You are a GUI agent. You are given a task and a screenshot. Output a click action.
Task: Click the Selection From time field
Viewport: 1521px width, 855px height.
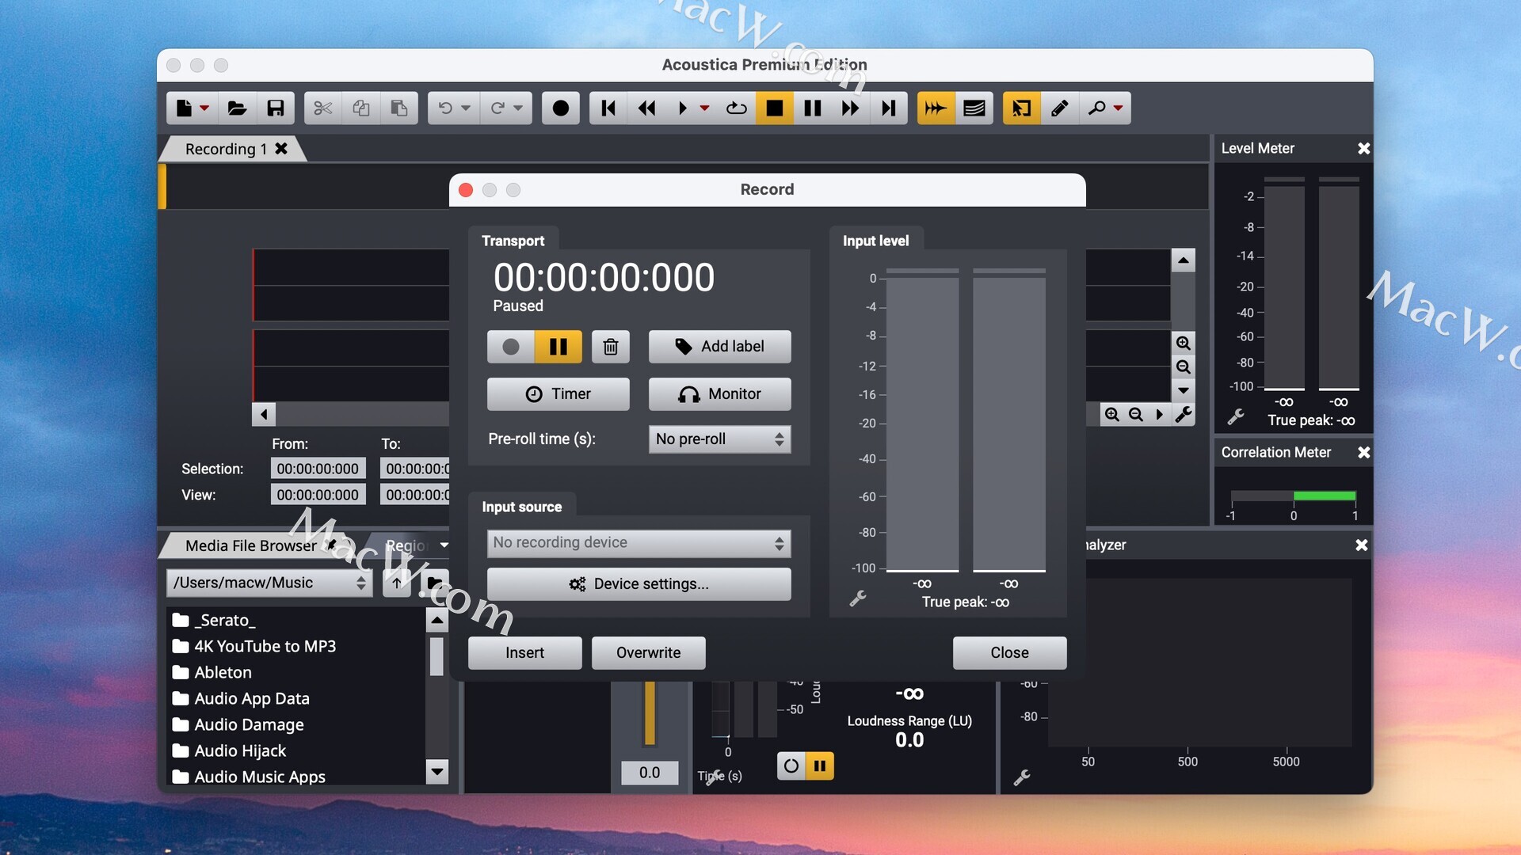pos(318,469)
